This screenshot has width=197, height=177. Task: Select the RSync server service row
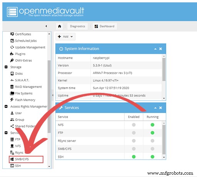pos(109,141)
